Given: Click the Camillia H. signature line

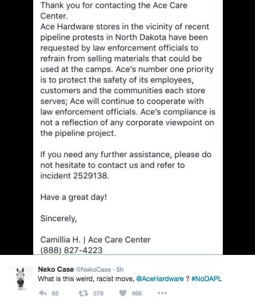Looking at the screenshot, I should (96, 240).
